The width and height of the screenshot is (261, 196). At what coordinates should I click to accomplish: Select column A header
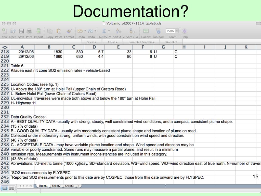pos(22,47)
